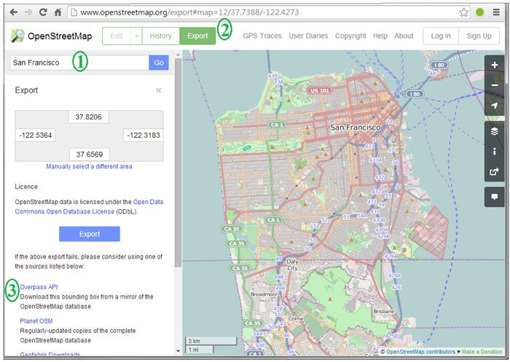Click the Broadmoor label on map
The width and height of the screenshot is (510, 362).
tap(264, 294)
